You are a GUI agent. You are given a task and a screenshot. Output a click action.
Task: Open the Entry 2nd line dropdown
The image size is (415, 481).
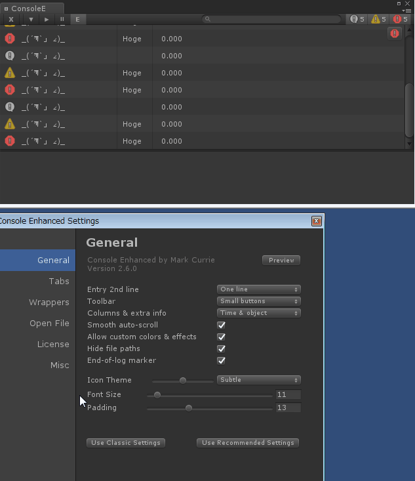(x=259, y=289)
